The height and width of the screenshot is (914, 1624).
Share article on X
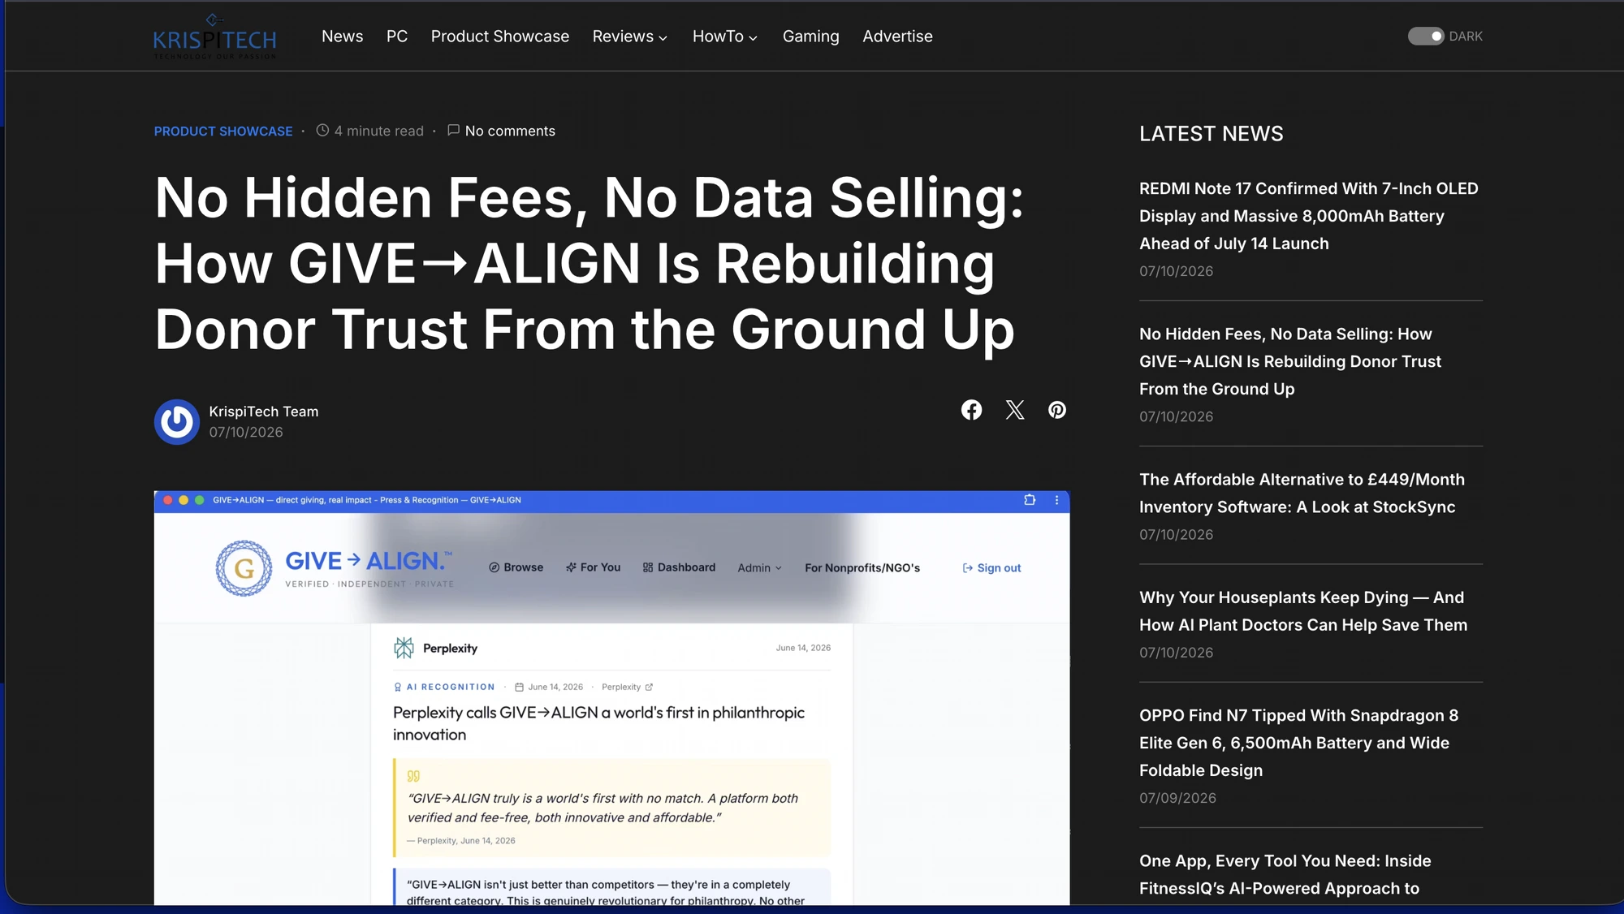(x=1014, y=410)
